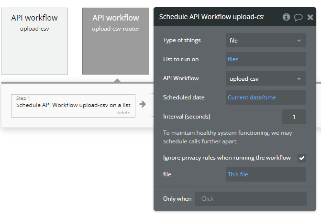Click the Interval seconds input field
321x216 pixels.
[294, 117]
